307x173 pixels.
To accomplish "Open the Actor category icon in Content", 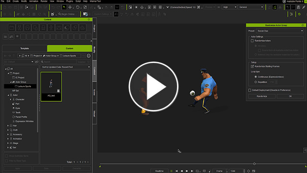I will tap(19, 28).
